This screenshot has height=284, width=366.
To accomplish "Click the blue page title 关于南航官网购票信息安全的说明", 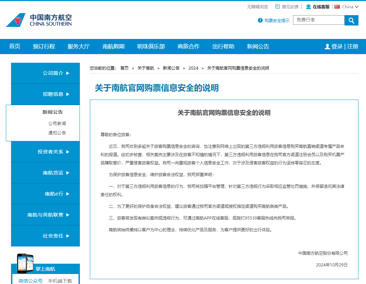I will pos(157,88).
